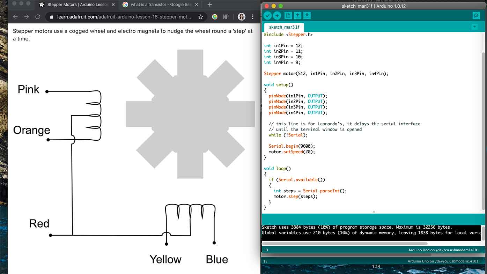Click the 'motor.step(steps);' line
Screen dimensions: 487x274
tap(295, 197)
